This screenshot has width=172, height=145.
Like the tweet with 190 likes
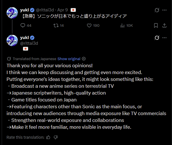click(89, 25)
